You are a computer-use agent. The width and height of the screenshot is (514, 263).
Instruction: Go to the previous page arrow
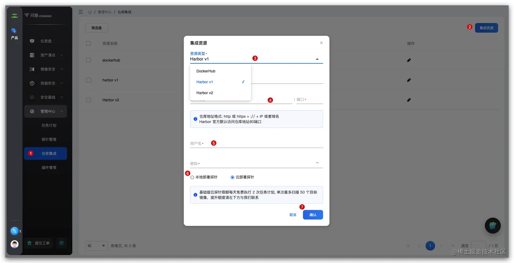(x=419, y=246)
